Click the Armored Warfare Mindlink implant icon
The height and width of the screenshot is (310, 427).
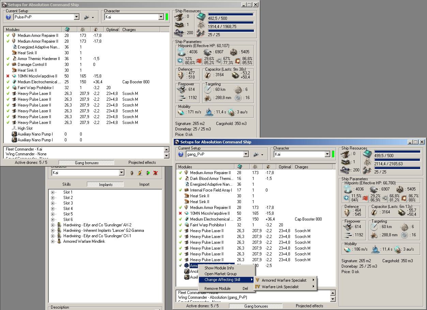pos(59,241)
